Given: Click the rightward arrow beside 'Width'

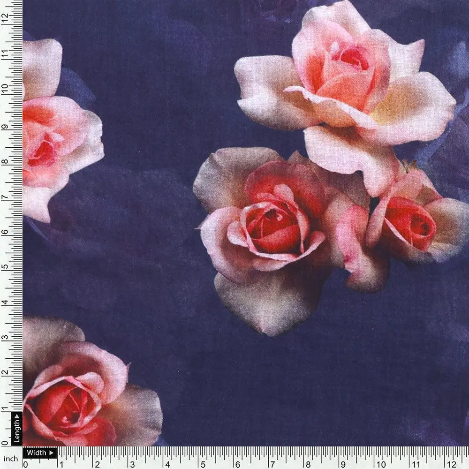Looking at the screenshot, I should tap(52, 453).
